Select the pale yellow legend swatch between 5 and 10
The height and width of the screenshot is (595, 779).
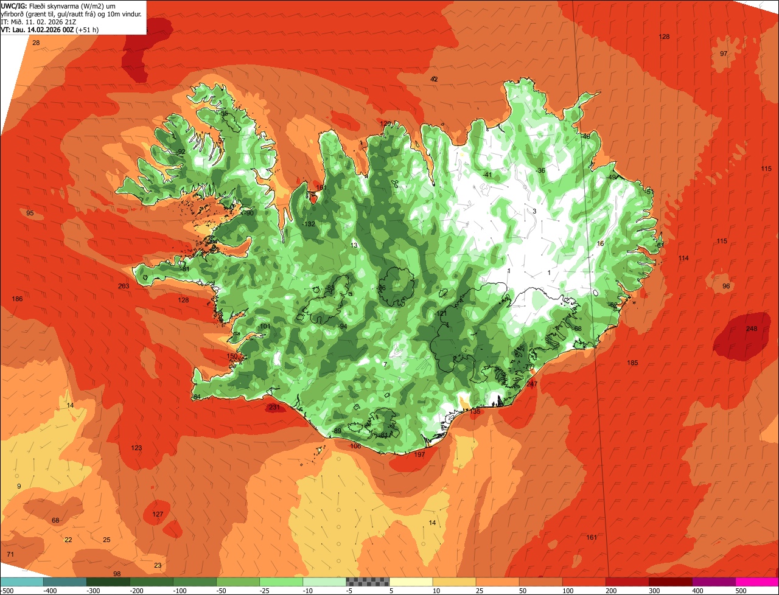tap(411, 582)
